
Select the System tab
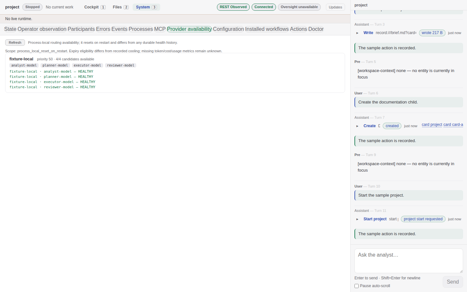point(146,7)
